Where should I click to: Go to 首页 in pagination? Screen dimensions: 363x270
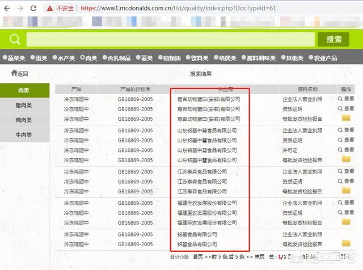pos(198,256)
